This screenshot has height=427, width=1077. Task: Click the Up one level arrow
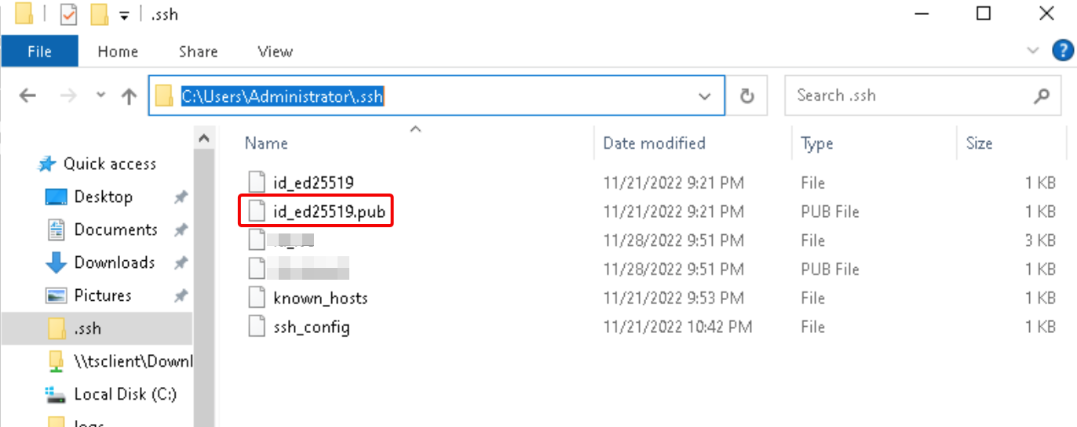(129, 96)
